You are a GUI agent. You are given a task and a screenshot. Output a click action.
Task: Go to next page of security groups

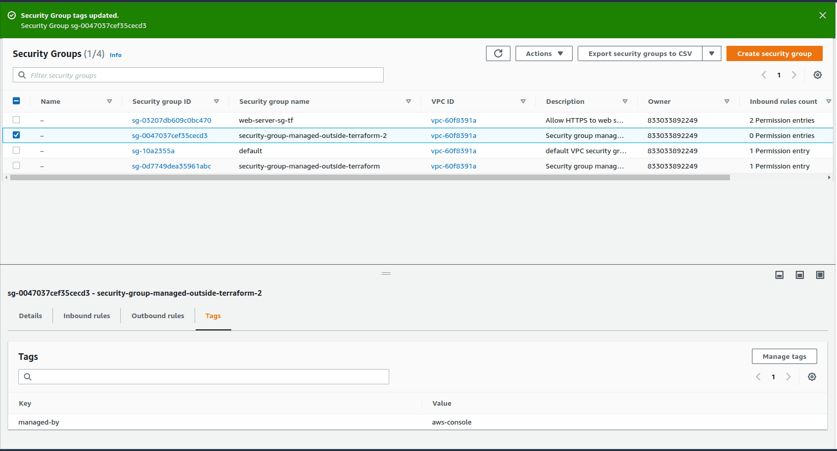794,75
